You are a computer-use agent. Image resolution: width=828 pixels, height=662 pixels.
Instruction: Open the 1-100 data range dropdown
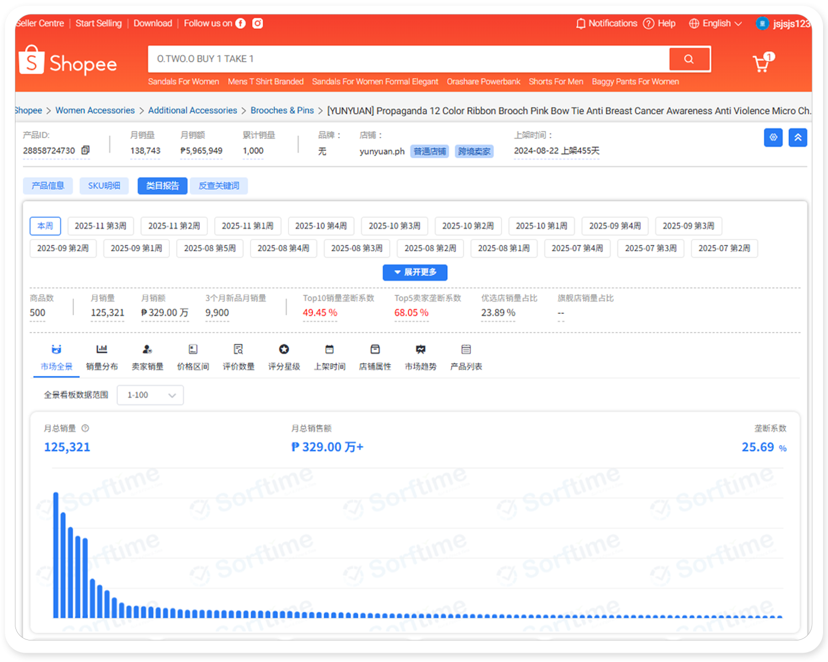point(150,394)
